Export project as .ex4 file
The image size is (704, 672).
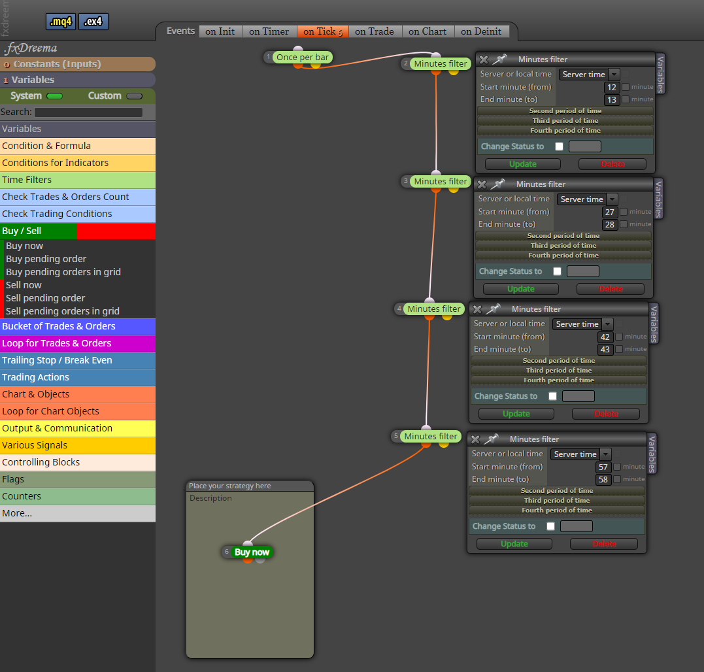click(93, 21)
